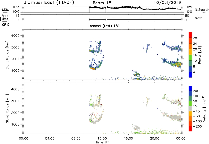The image size is (209, 144).
Task: Click the 'CPID' label
Action: tap(5, 25)
